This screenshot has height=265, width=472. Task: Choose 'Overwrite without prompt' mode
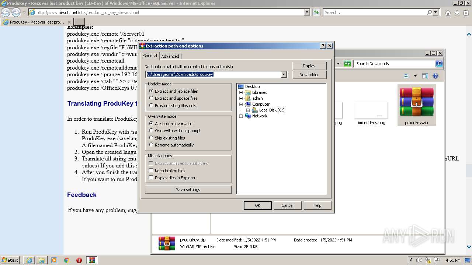tap(175, 131)
